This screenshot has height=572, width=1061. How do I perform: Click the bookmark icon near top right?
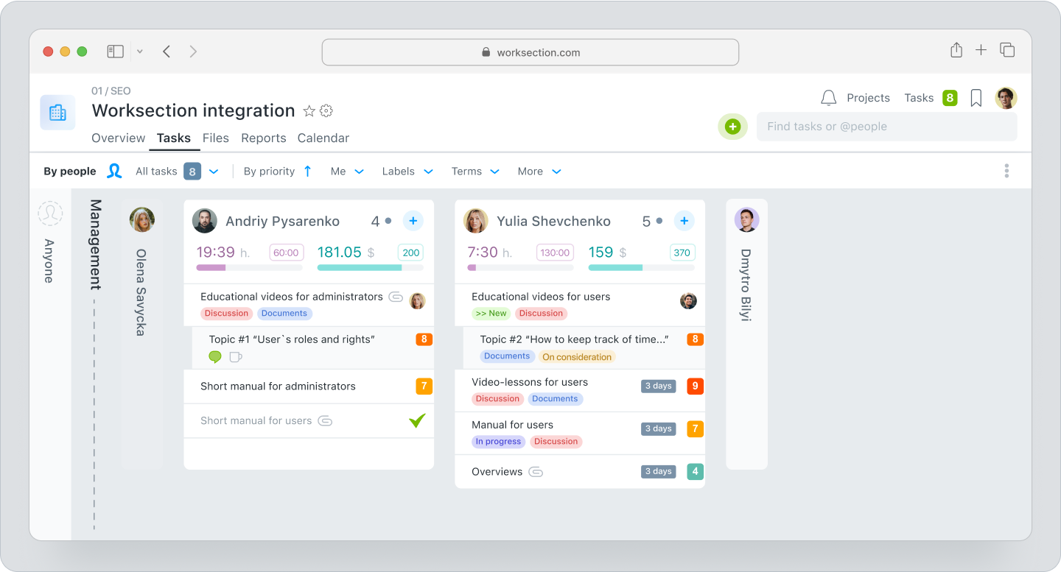pyautogui.click(x=976, y=97)
